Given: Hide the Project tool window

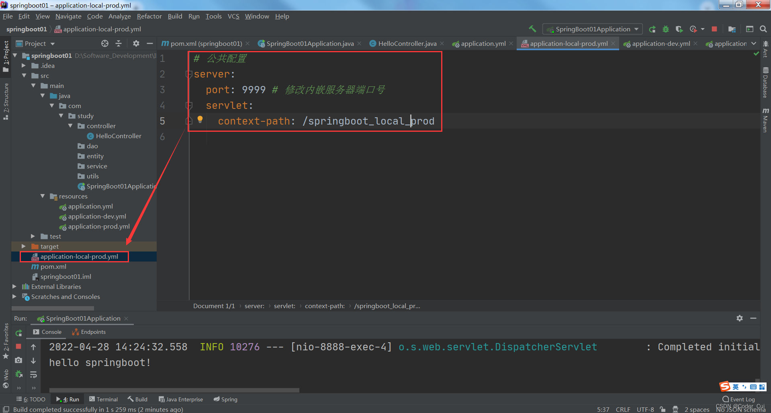Looking at the screenshot, I should pos(150,43).
